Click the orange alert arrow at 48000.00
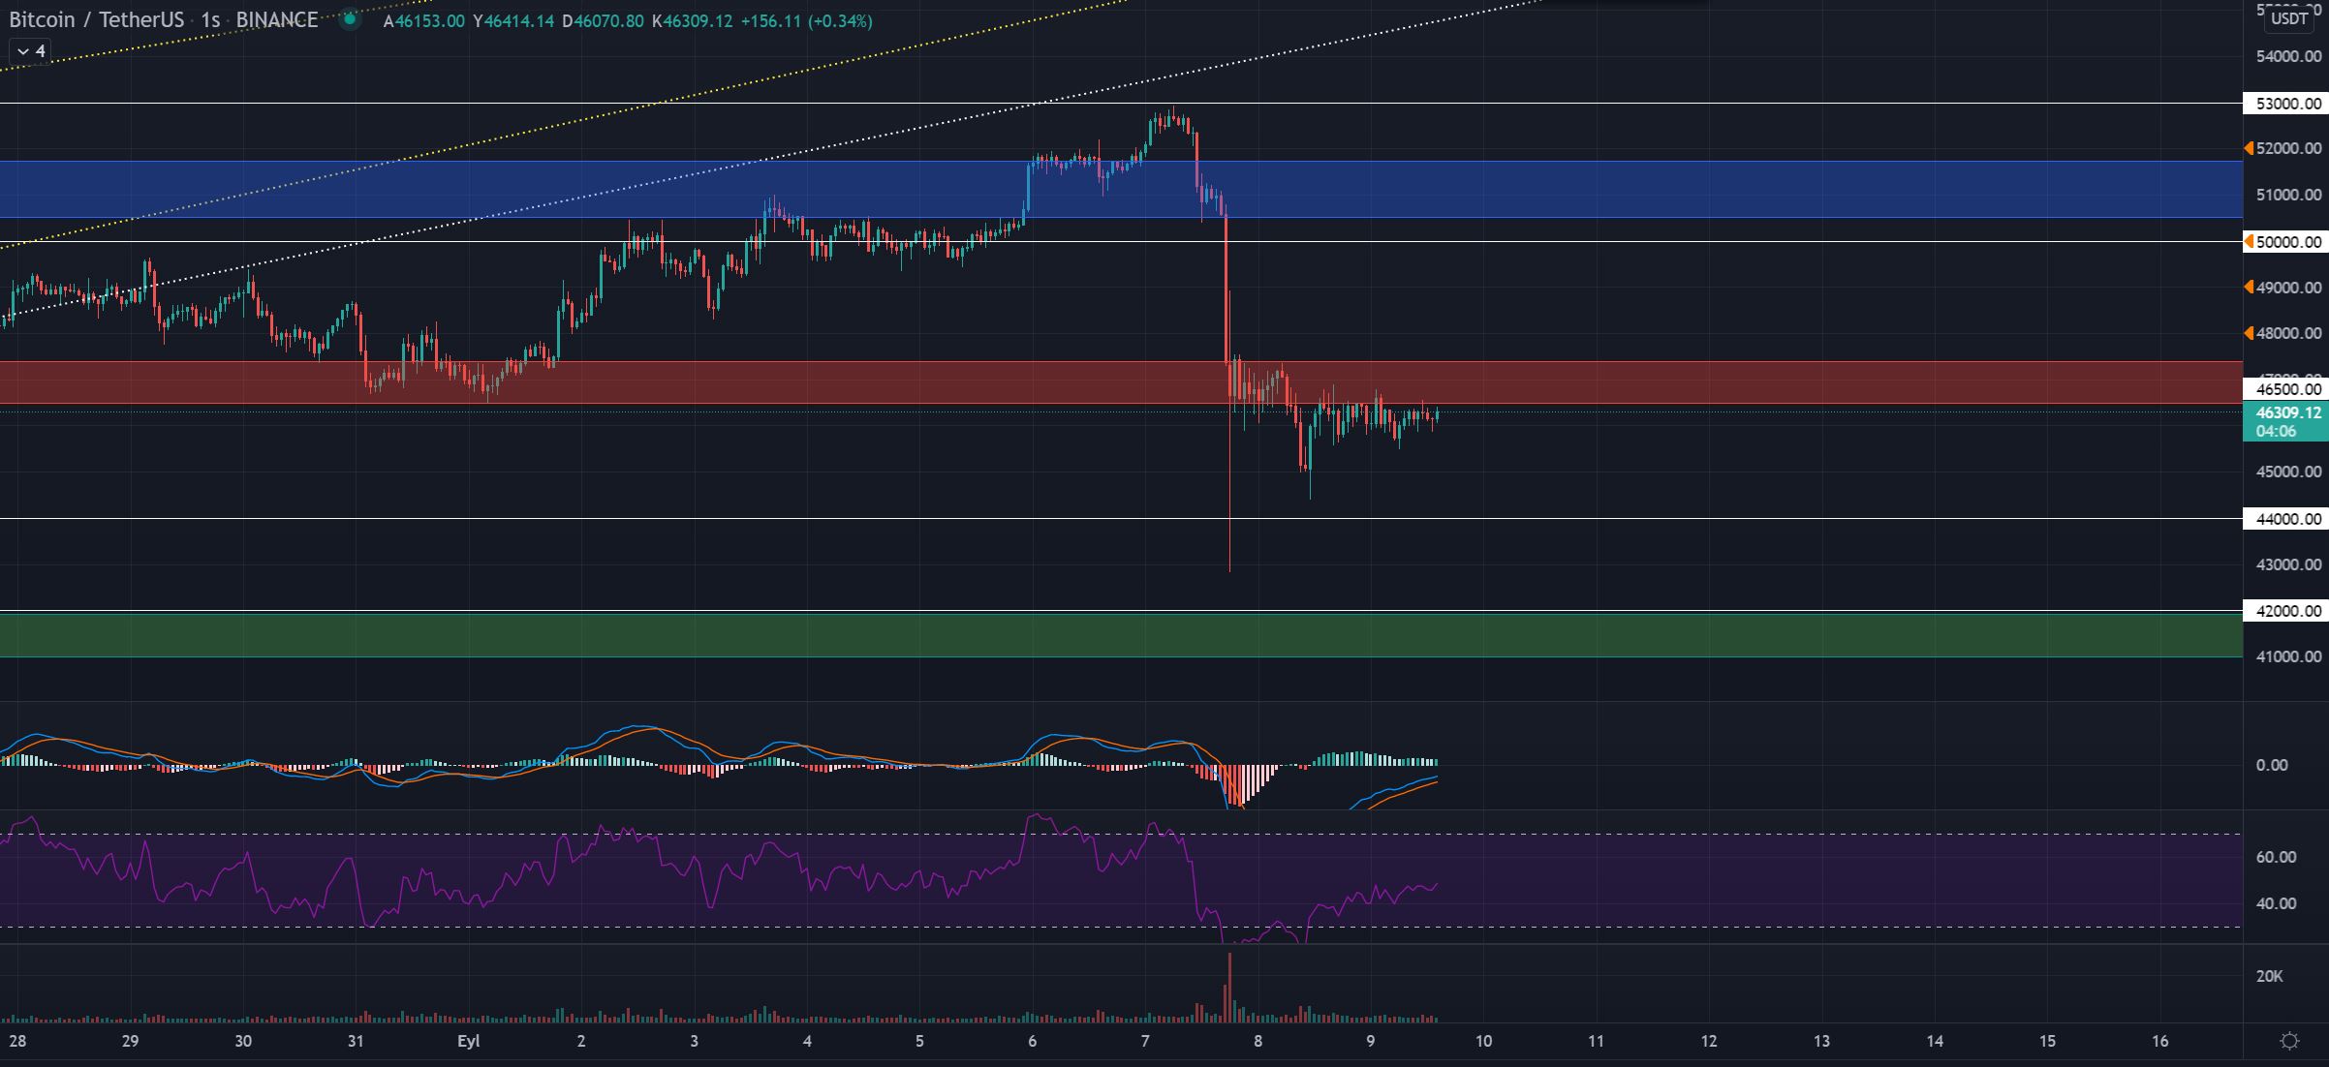2329x1067 pixels. [2249, 333]
